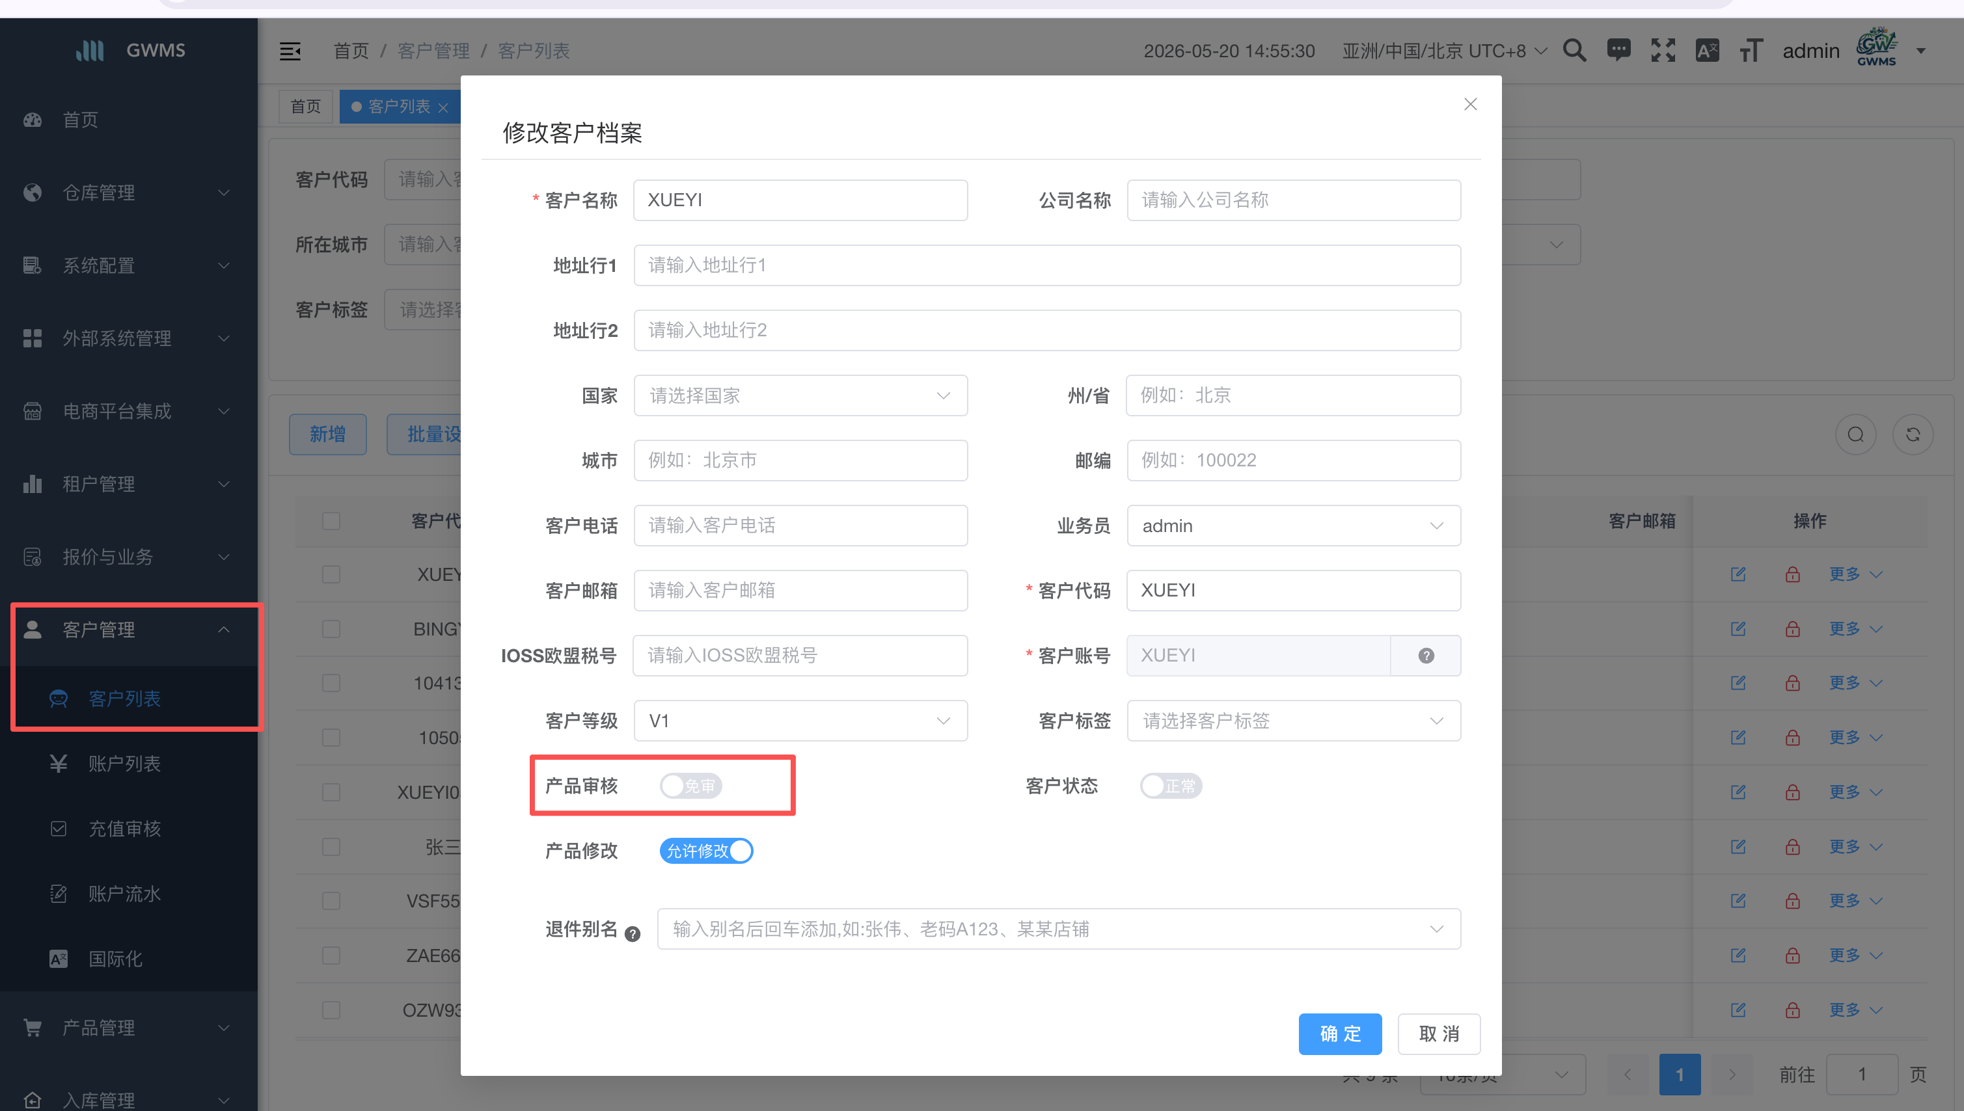Click the help icon beside 退件别名
The height and width of the screenshot is (1111, 1964).
[x=632, y=933]
